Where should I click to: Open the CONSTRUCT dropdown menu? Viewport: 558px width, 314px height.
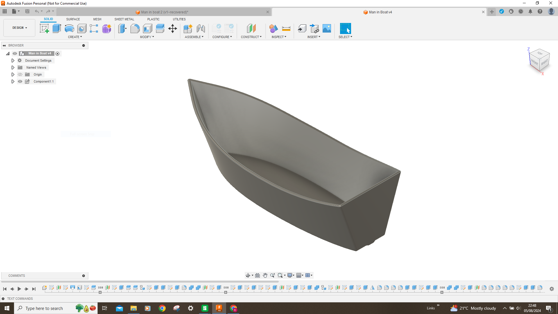click(251, 37)
